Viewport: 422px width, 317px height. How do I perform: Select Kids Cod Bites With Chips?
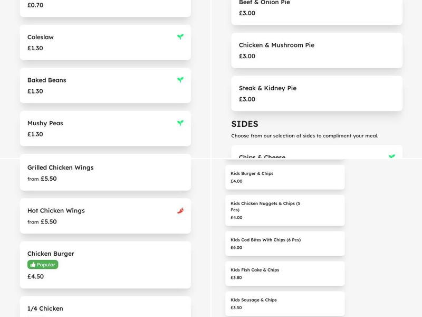(x=284, y=244)
